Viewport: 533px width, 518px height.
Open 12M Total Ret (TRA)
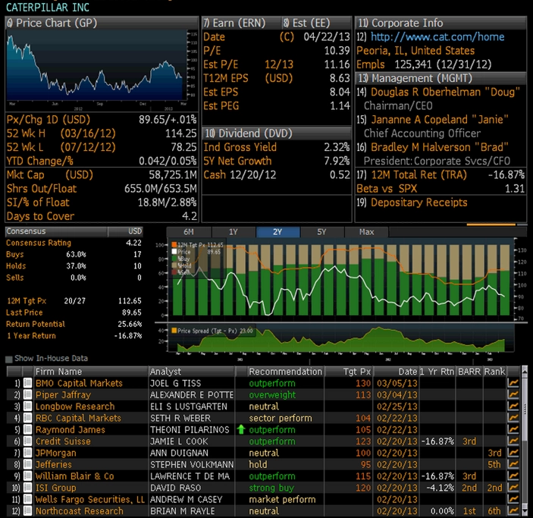(419, 174)
